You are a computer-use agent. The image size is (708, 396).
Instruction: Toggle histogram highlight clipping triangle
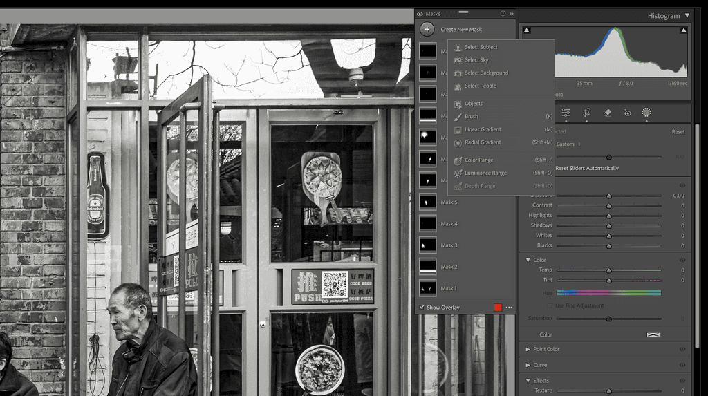click(683, 30)
